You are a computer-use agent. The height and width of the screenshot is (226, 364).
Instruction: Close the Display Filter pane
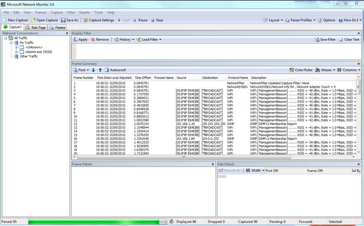[359, 33]
